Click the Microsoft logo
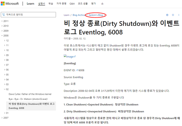 [x=10, y=4]
